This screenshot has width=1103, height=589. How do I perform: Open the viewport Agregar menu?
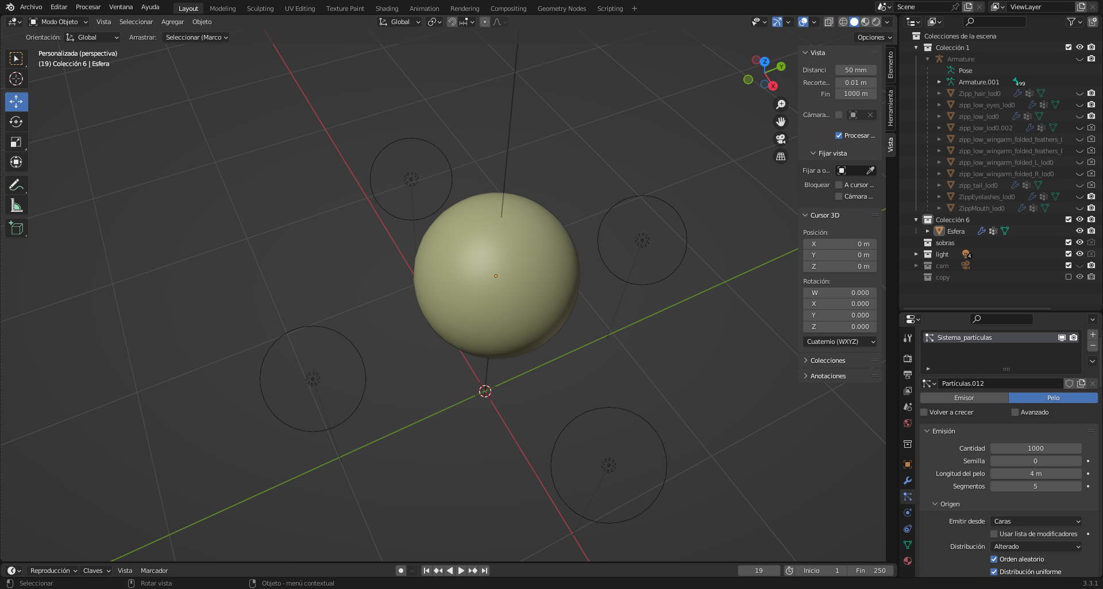[x=172, y=22]
